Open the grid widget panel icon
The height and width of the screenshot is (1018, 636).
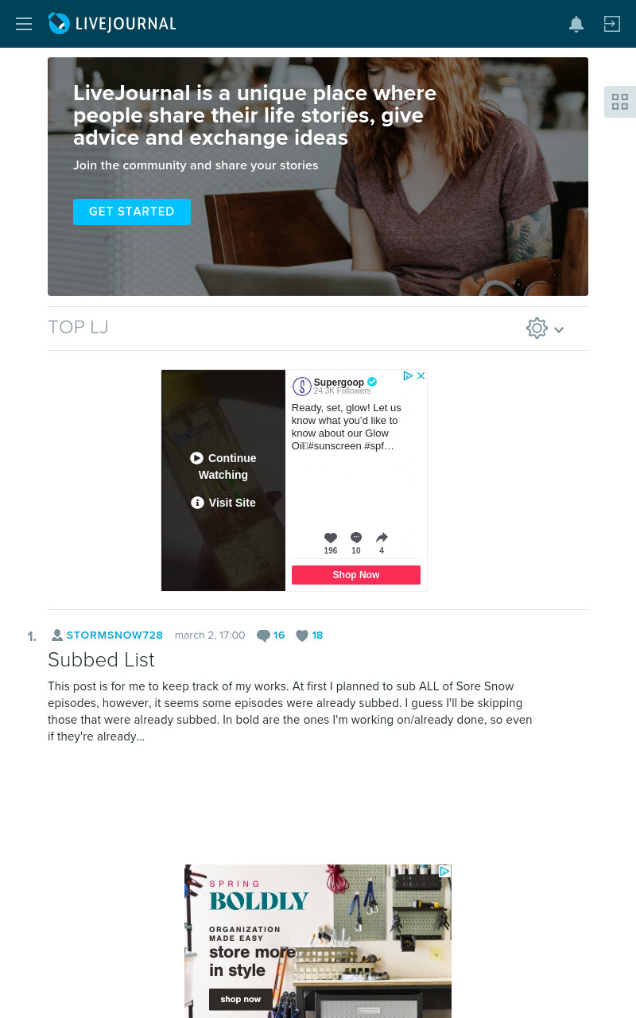click(620, 102)
